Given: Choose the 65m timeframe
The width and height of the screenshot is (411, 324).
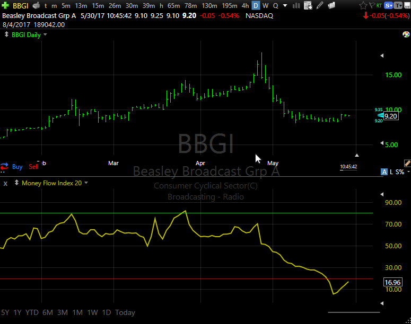Looking at the screenshot, I should [173, 5].
